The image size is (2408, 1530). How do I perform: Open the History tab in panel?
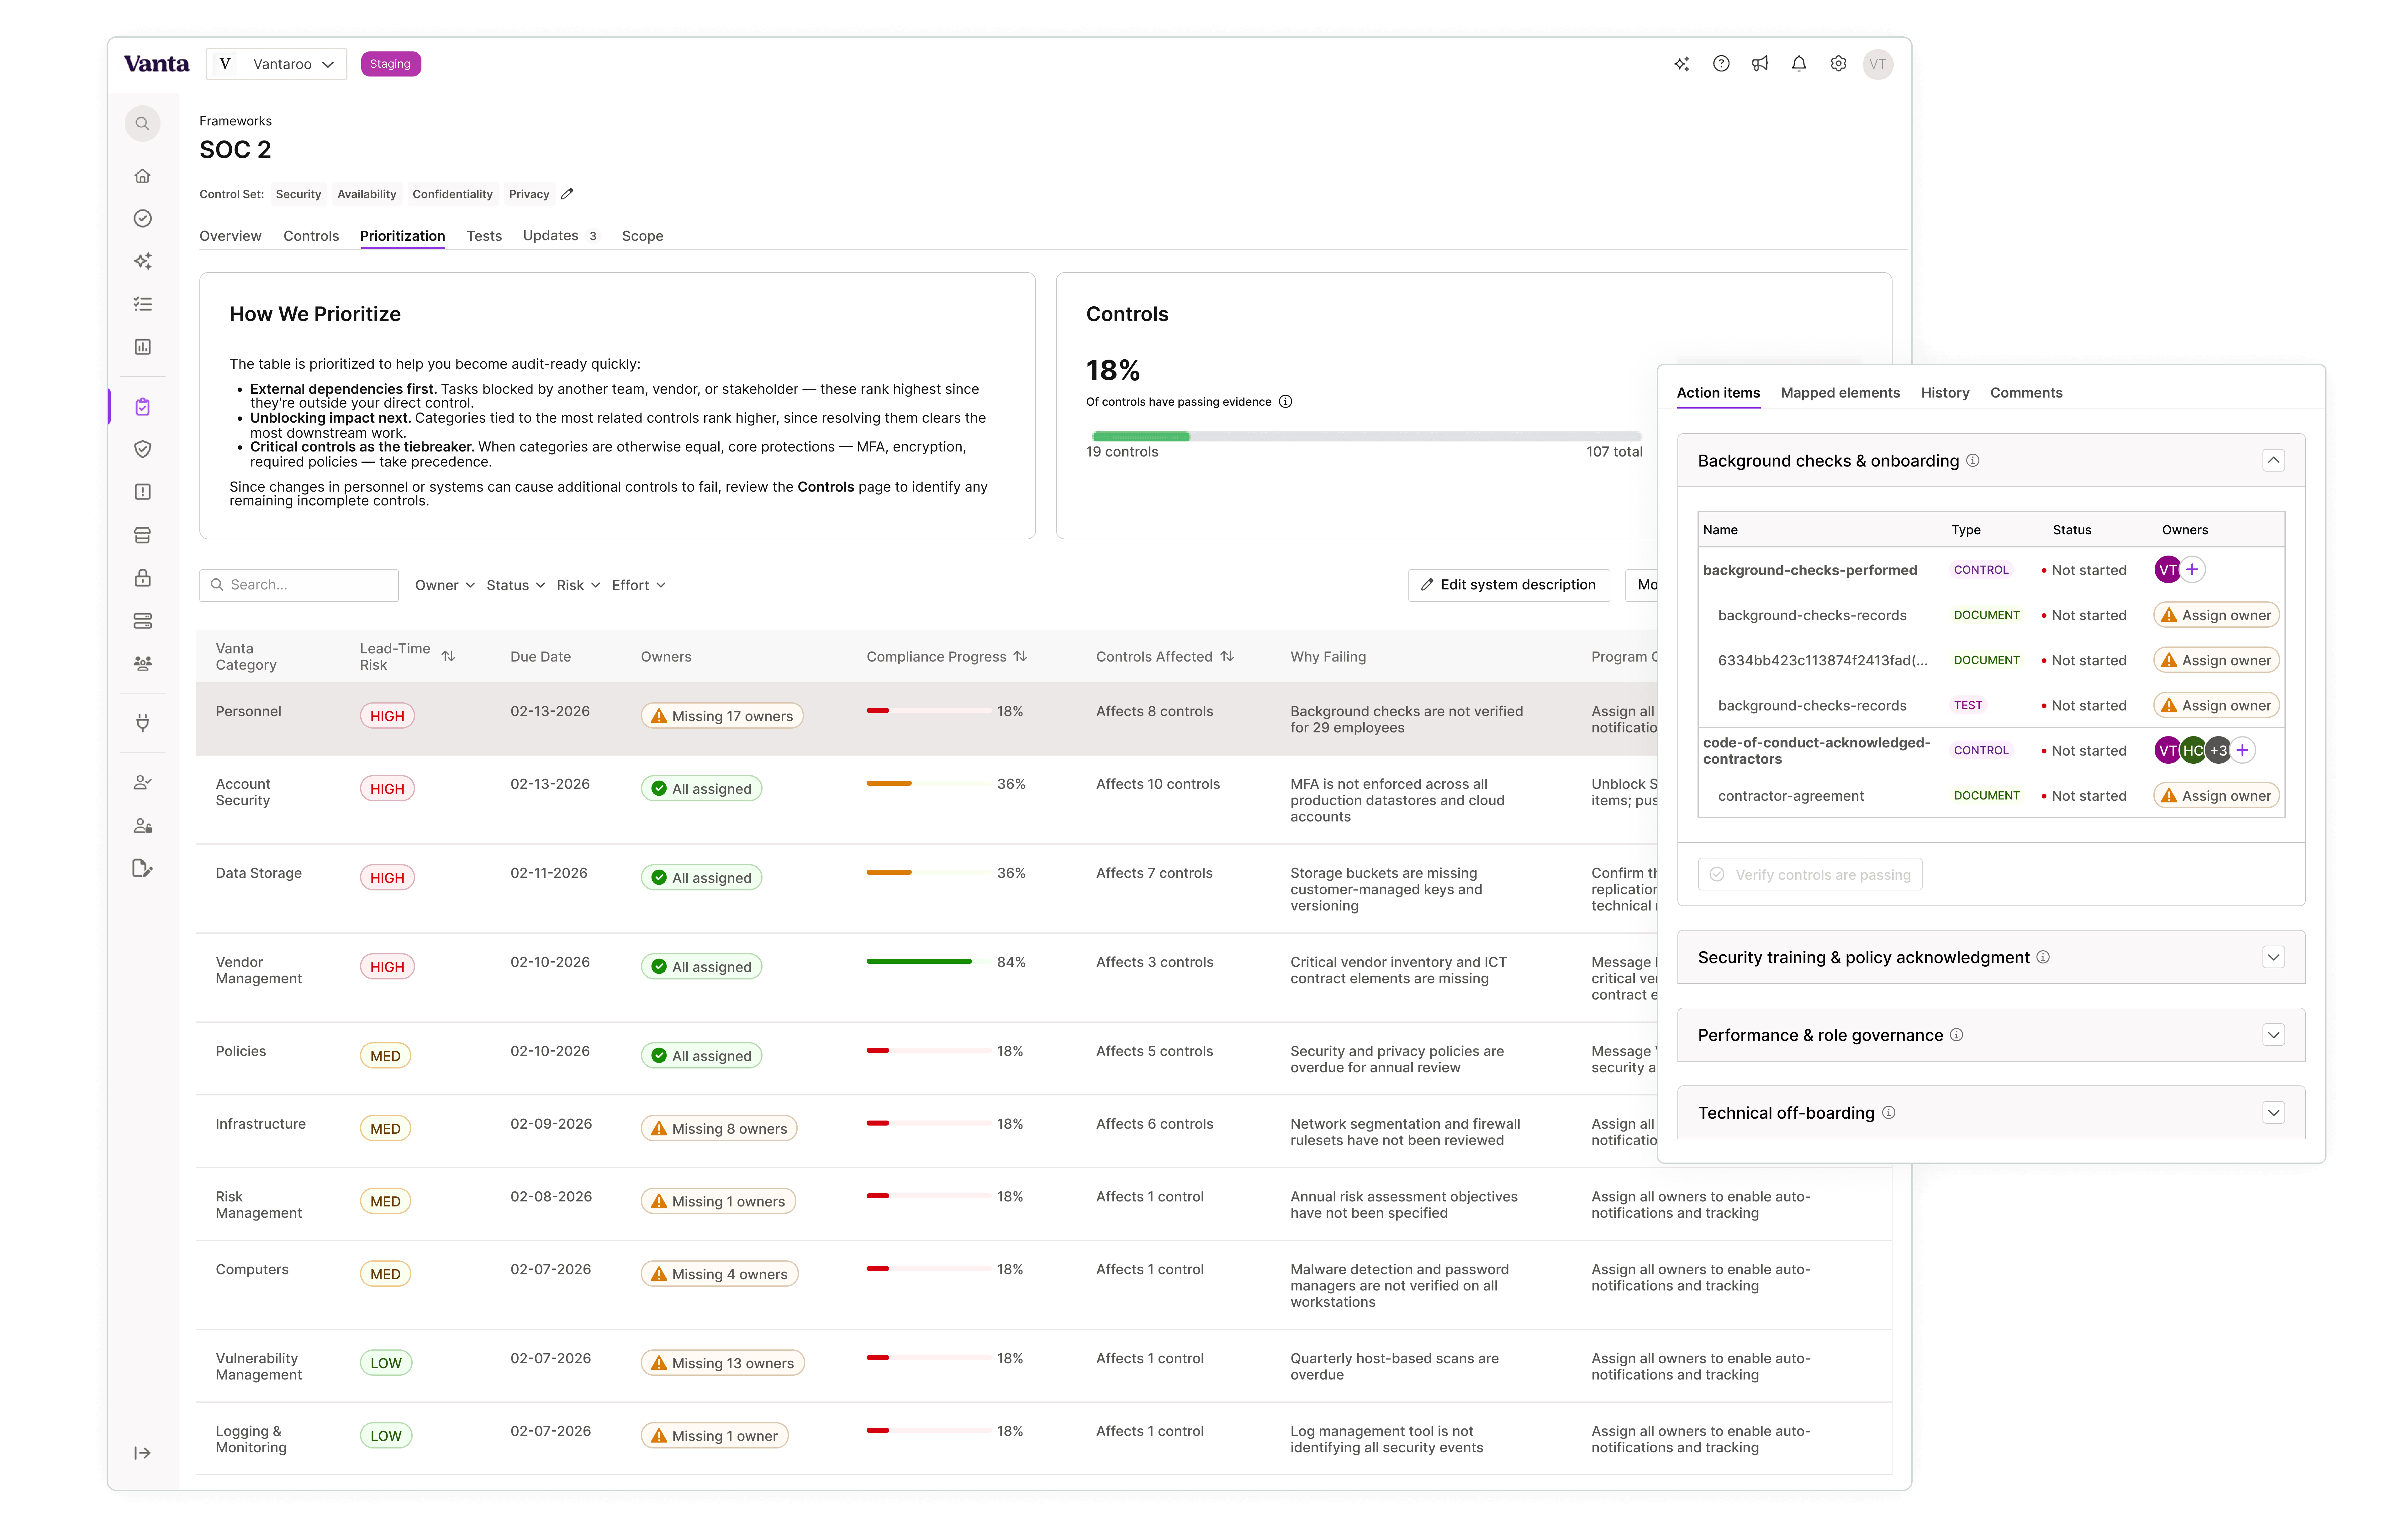[1945, 393]
